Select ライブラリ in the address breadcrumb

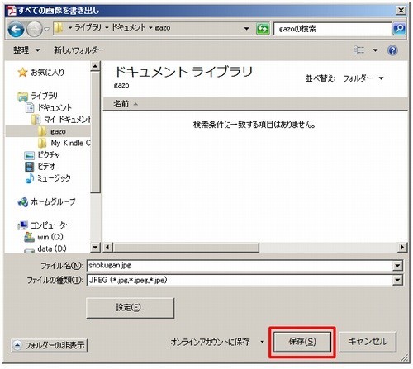88,27
